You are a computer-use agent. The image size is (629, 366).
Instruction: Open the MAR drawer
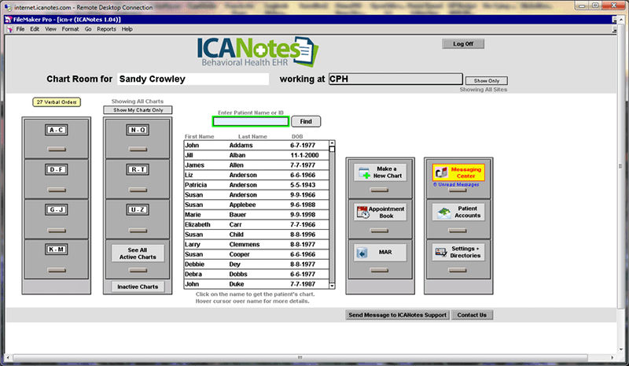click(x=381, y=253)
